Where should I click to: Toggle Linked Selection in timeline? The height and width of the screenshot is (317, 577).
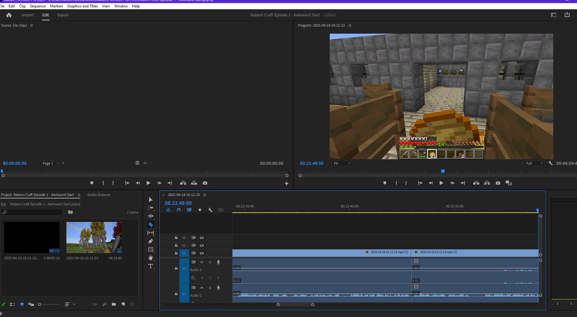pos(189,210)
